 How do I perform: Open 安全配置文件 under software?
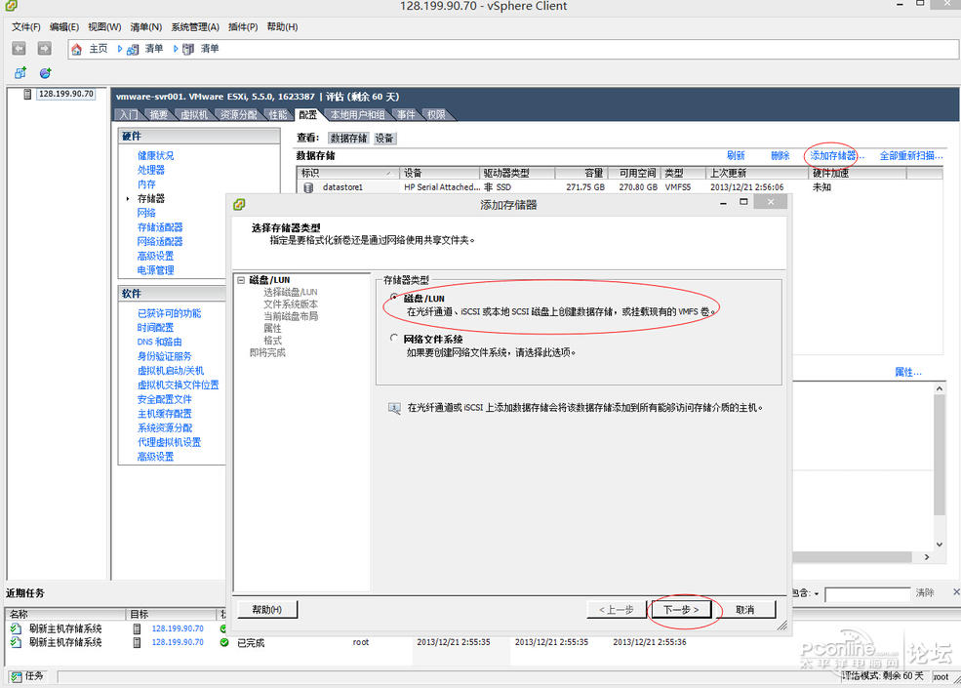[x=164, y=399]
